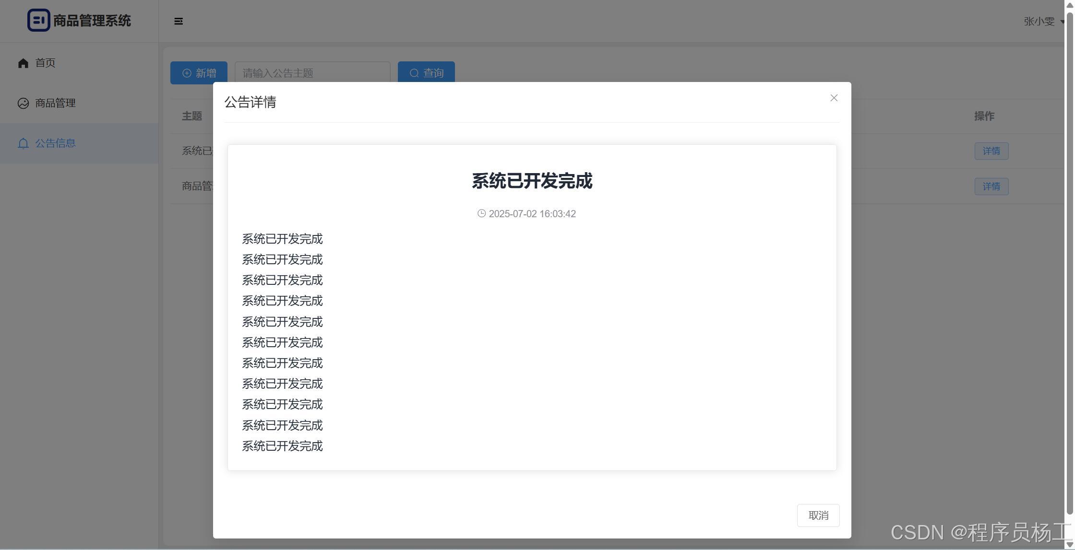Select the 商品管理 menu item
The height and width of the screenshot is (550, 1075).
click(x=55, y=103)
